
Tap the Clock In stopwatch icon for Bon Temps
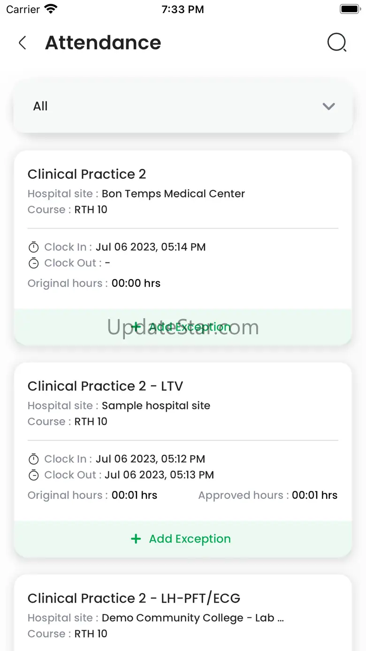pyautogui.click(x=33, y=247)
